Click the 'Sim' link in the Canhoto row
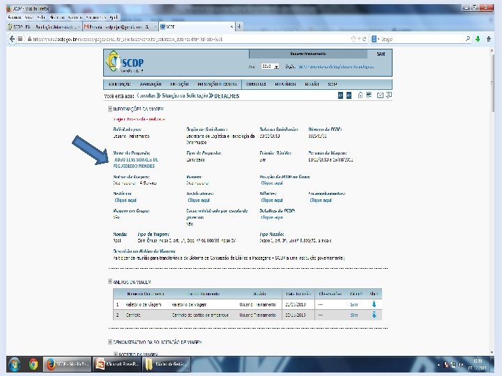The image size is (502, 376). pyautogui.click(x=353, y=315)
